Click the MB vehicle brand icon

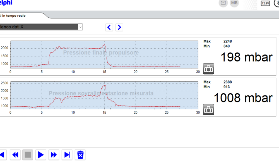coord(234,4)
